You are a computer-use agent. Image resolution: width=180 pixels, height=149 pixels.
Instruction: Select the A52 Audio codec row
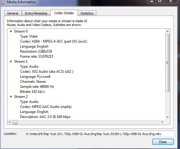pos(47,72)
